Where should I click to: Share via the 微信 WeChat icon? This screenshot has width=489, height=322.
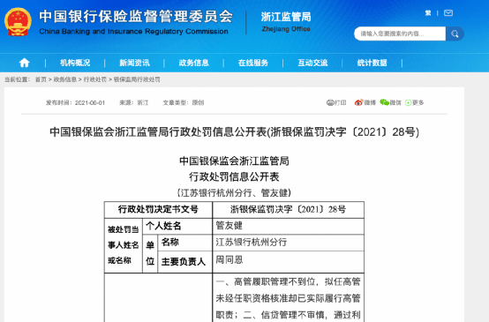coord(384,102)
